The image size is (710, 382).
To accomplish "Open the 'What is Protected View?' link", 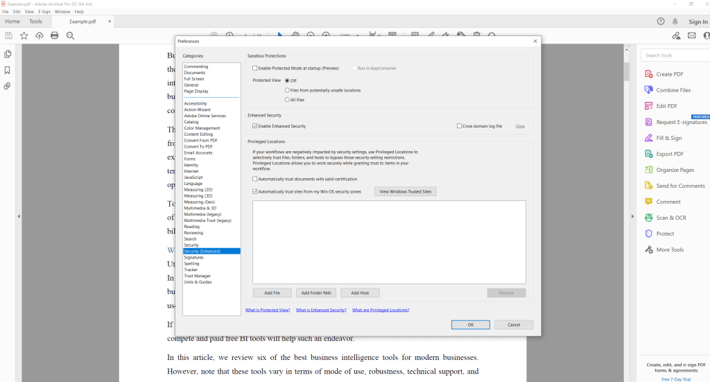I will 268,310.
